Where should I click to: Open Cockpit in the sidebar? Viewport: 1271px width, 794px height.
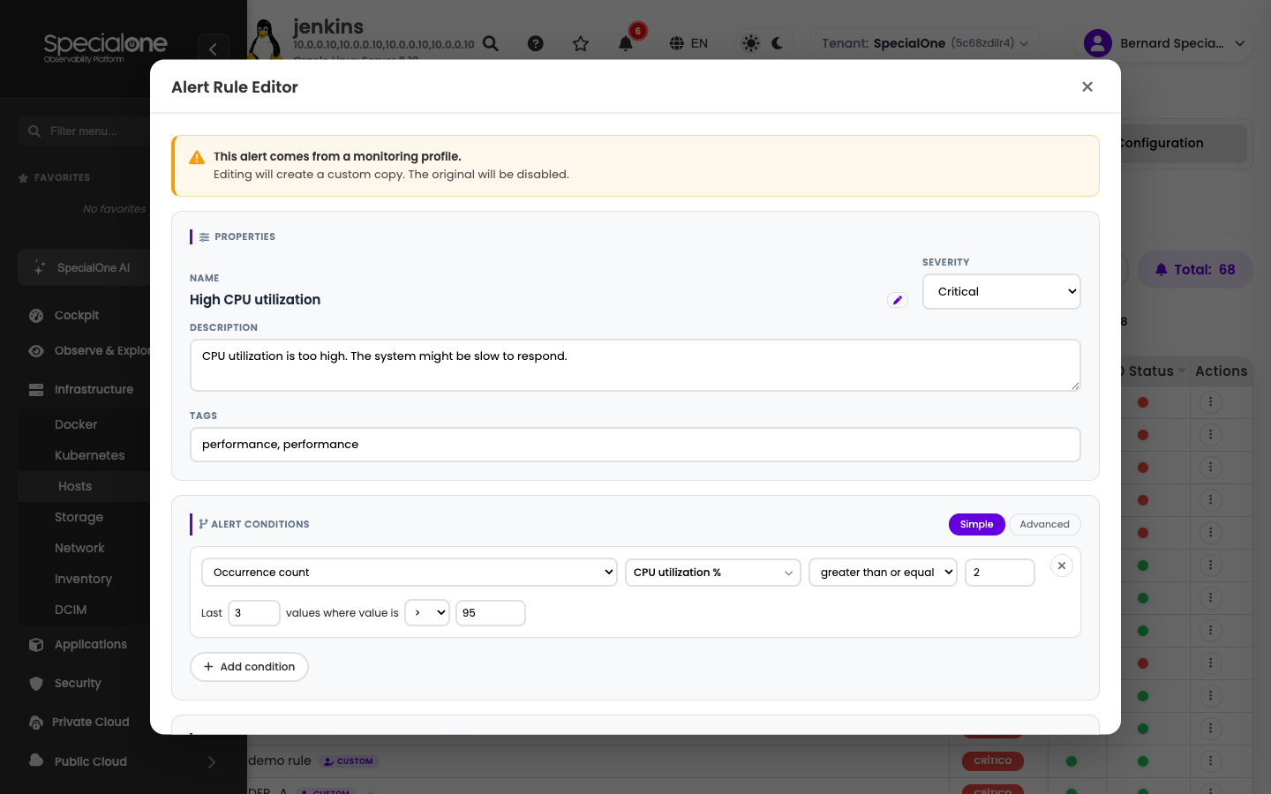(77, 315)
